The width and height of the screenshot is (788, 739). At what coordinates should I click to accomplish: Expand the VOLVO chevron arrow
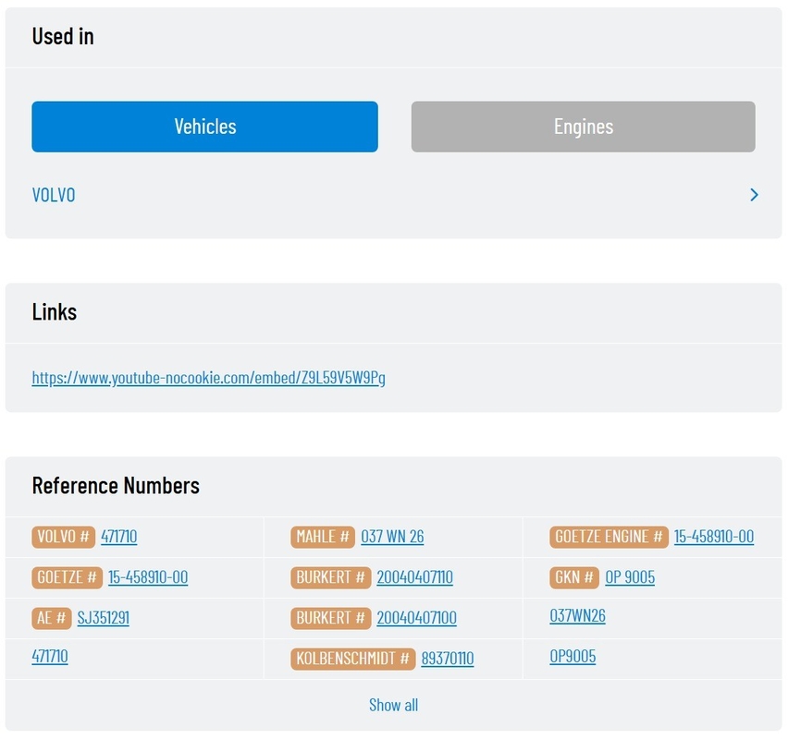754,195
